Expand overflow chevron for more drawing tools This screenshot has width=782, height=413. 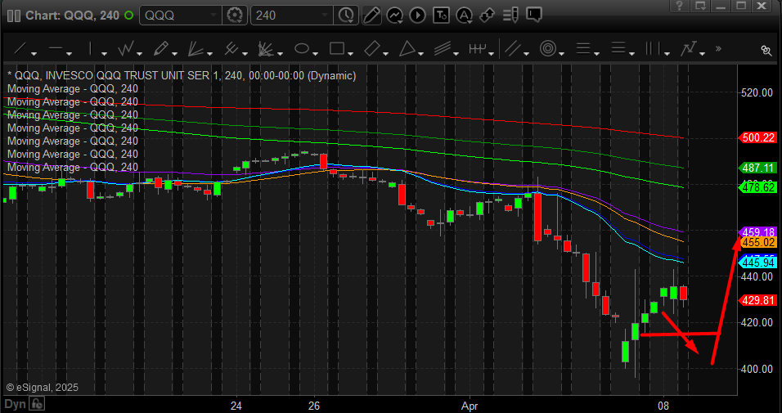[719, 49]
